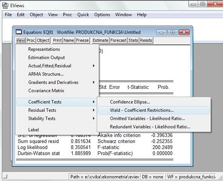Viewport: 223px width, 181px height.
Task: Choose Redundant Variables - Likelihood Ratio...
Action: (x=154, y=126)
